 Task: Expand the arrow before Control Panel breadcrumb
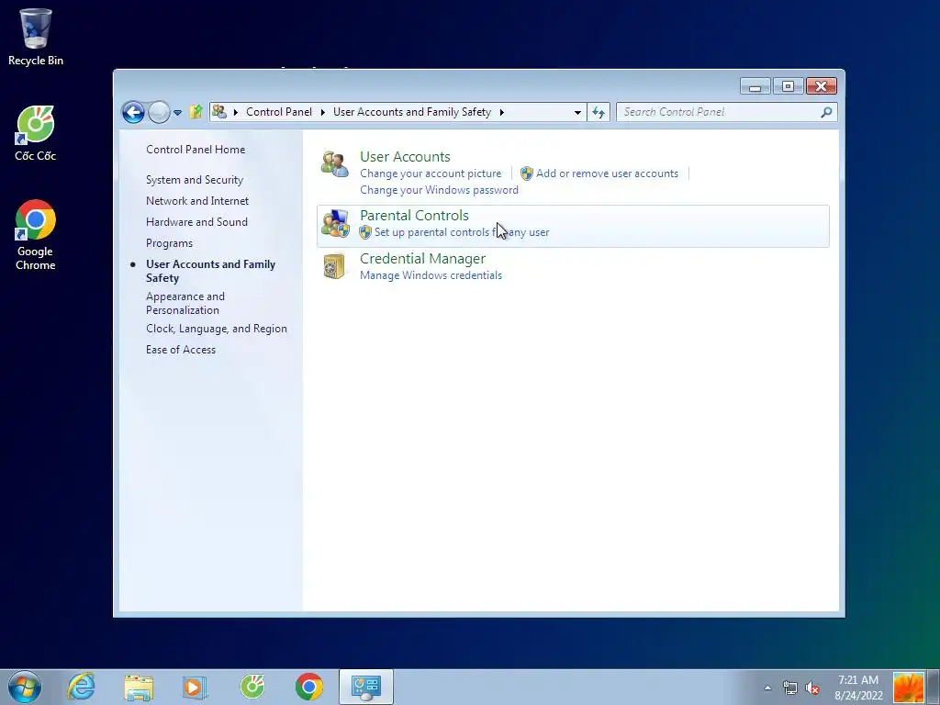[x=236, y=112]
